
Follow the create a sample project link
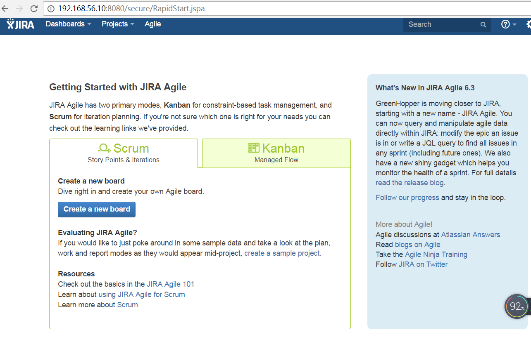(283, 253)
